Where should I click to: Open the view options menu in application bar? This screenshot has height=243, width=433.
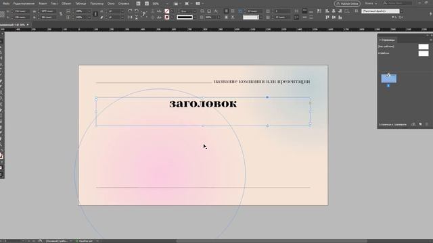click(177, 3)
